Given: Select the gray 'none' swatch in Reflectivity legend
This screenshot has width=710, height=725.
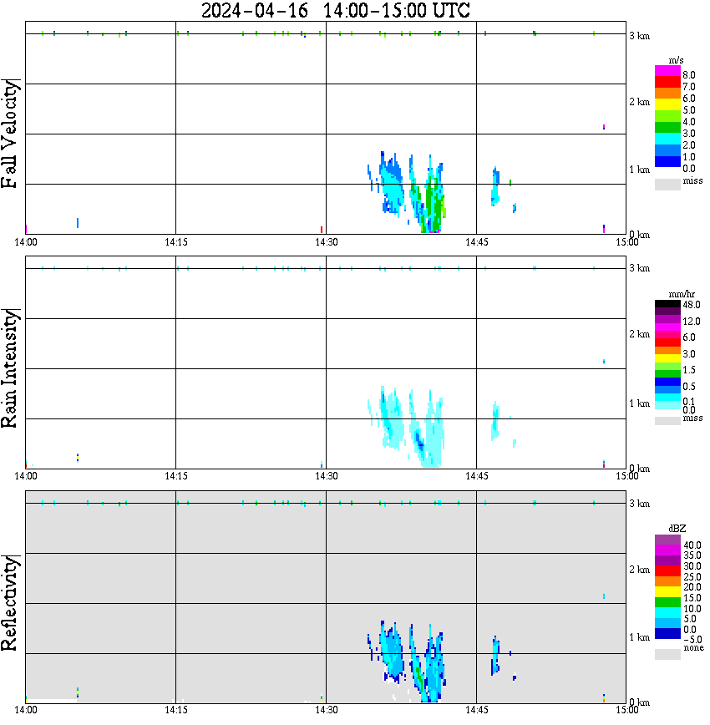Looking at the screenshot, I should (667, 654).
